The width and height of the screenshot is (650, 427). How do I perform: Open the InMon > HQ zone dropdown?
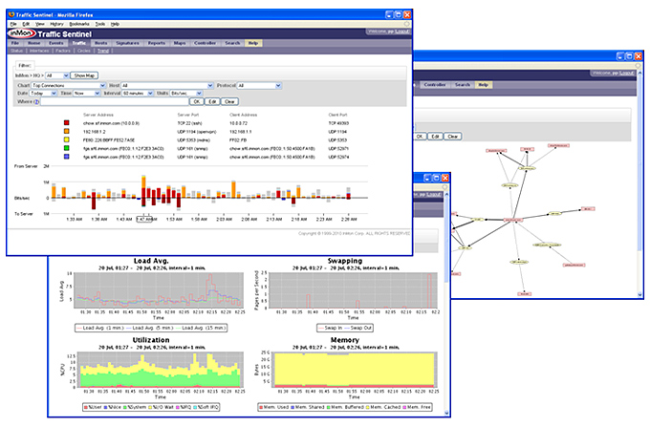click(x=57, y=75)
